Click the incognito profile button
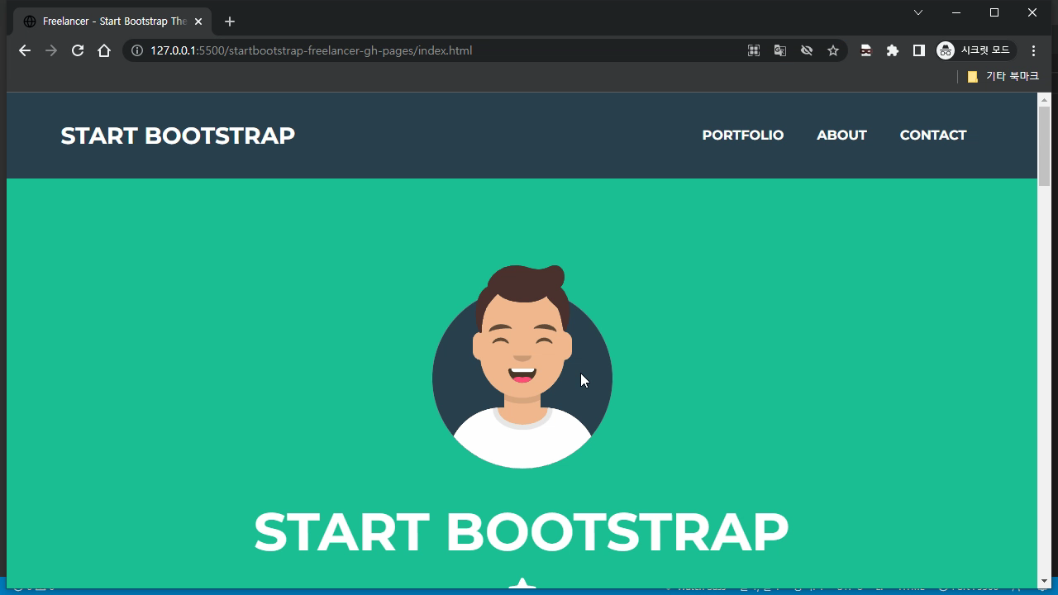 [975, 50]
